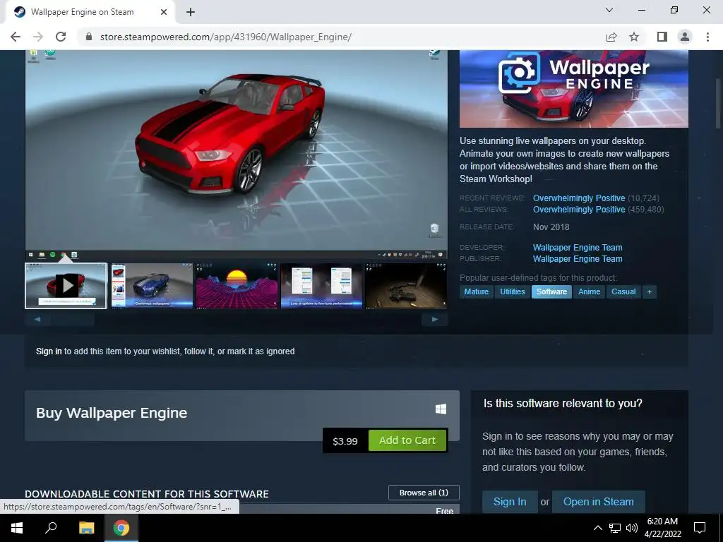723x542 pixels.
Task: Open the browser side panel icon
Action: click(x=662, y=37)
